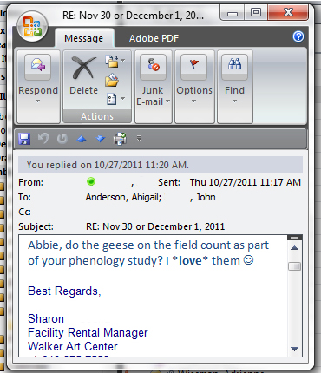Click the subject line 'RE: Nov 30 or December 1, 2011'
Image resolution: width=321 pixels, height=373 pixels.
(155, 226)
